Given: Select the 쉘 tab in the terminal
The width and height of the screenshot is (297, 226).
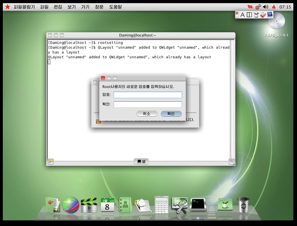Looking at the screenshot, I should 141,162.
